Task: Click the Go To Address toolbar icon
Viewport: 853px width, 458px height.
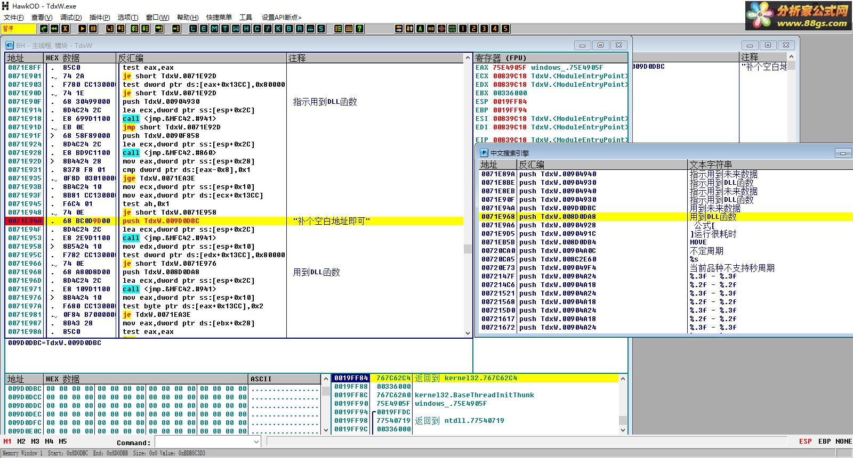Action: pyautogui.click(x=176, y=29)
